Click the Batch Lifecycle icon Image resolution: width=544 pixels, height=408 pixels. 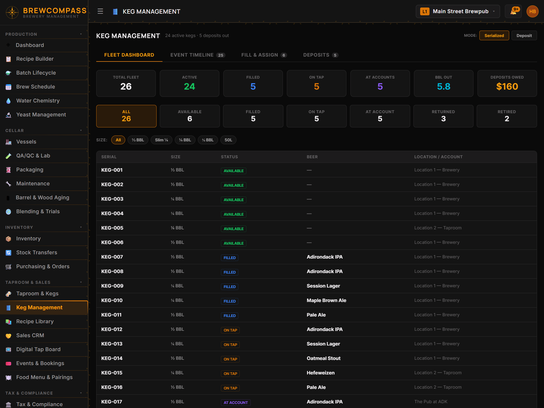[x=8, y=73]
